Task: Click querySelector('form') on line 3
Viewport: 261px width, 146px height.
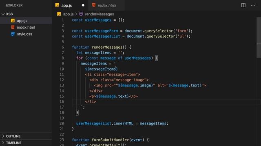Action: (x=167, y=31)
